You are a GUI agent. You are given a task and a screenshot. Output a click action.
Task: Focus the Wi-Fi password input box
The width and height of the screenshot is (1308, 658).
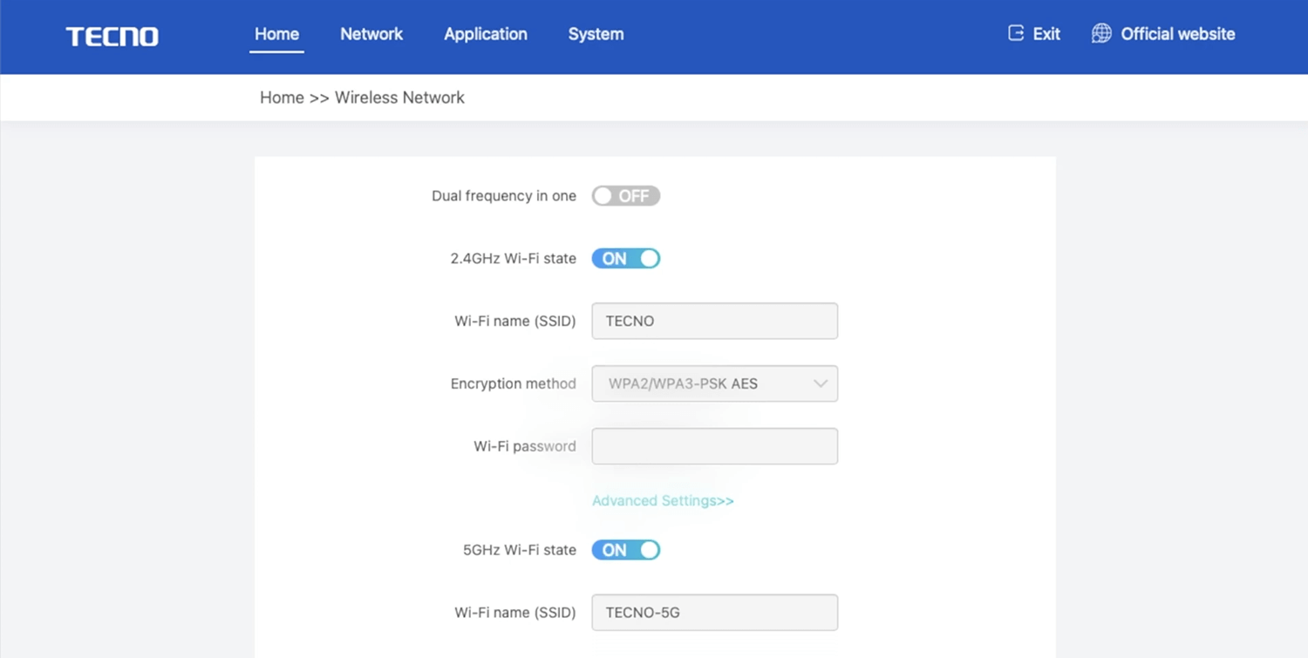713,446
